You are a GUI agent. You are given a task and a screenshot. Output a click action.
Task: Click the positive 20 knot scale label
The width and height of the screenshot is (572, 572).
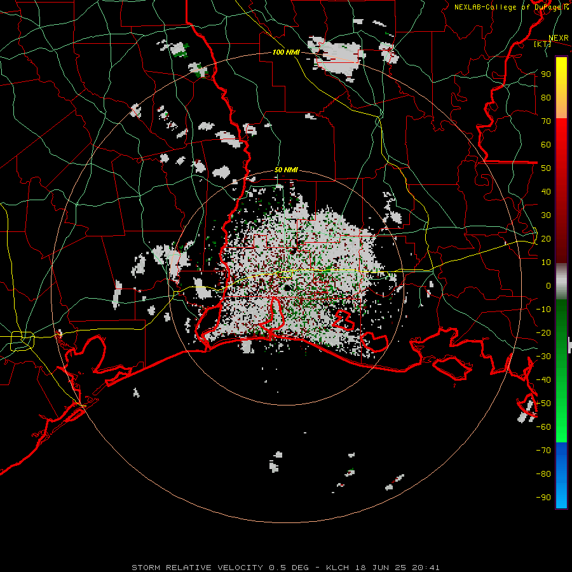[546, 238]
